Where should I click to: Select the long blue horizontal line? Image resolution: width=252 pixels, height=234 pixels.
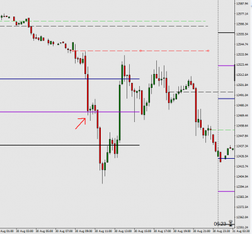coord(70,79)
